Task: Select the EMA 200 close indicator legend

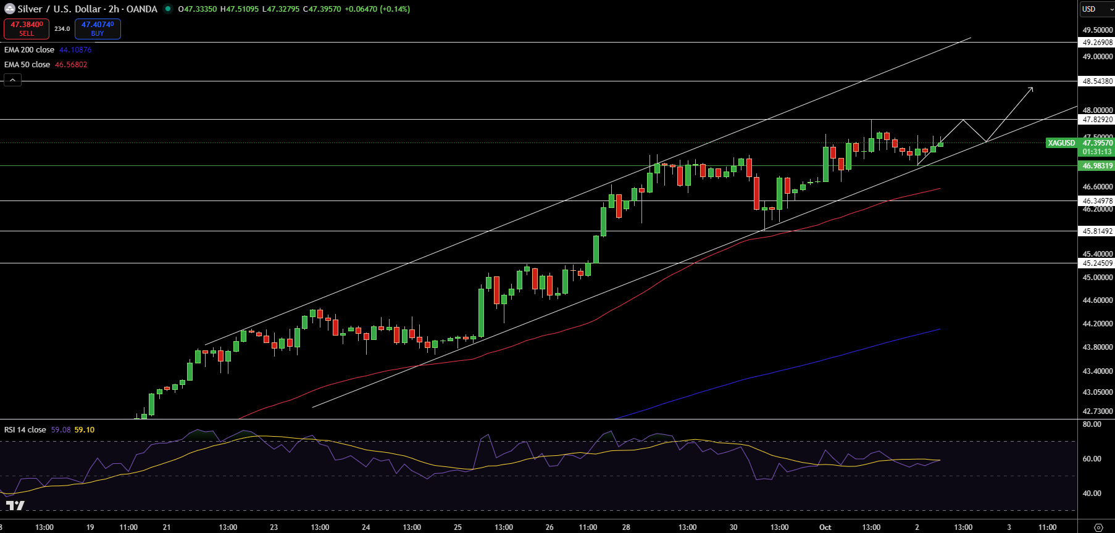Action: pyautogui.click(x=29, y=50)
